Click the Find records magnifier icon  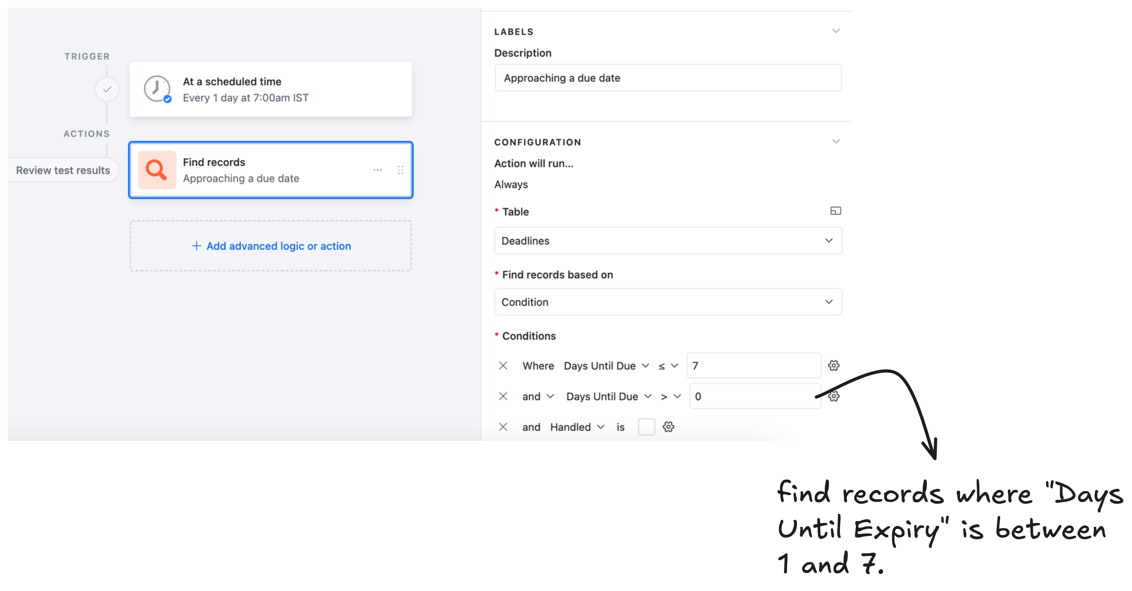157,170
